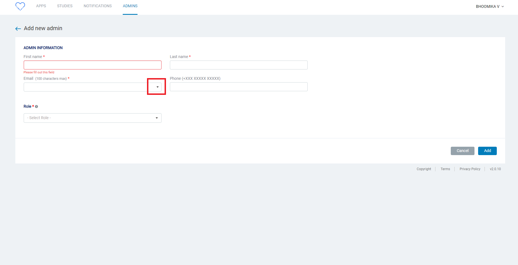Open the Terms link

[x=445, y=169]
